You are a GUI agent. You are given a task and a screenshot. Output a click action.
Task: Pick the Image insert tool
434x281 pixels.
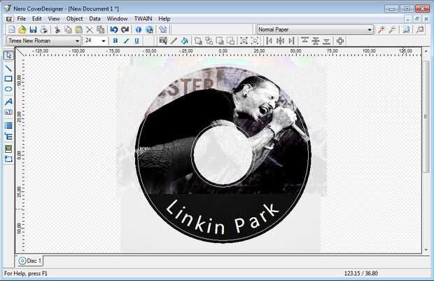[8, 149]
